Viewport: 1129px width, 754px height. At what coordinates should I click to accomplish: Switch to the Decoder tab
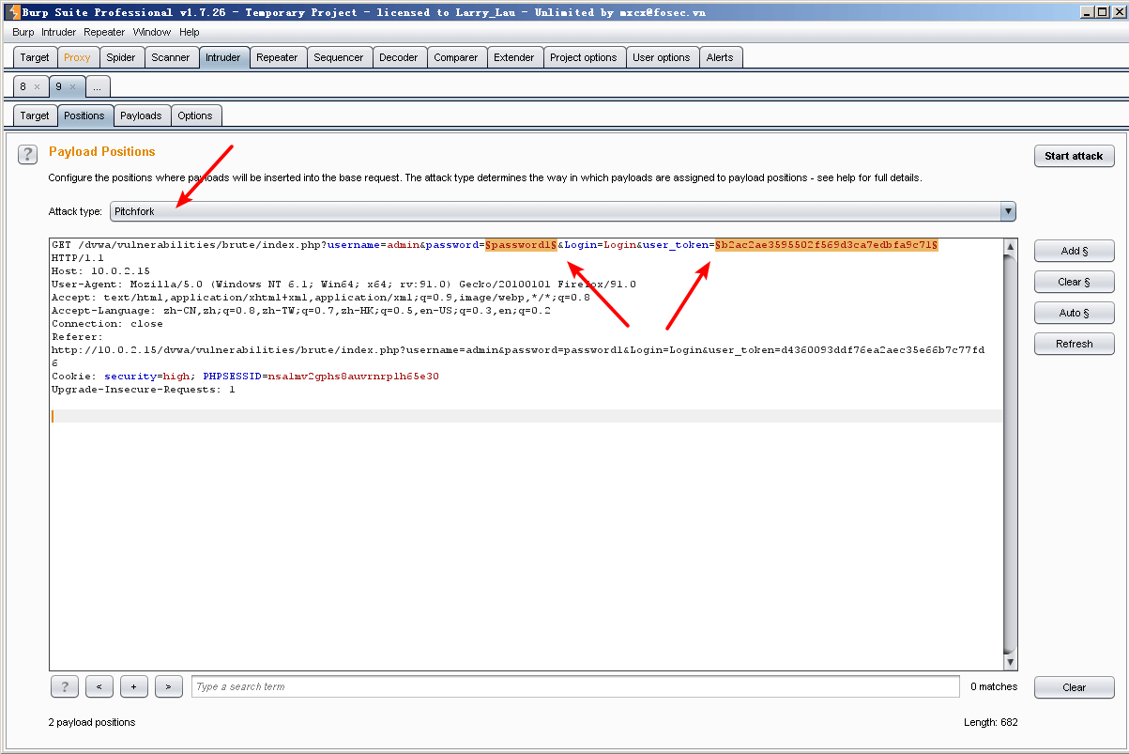399,57
